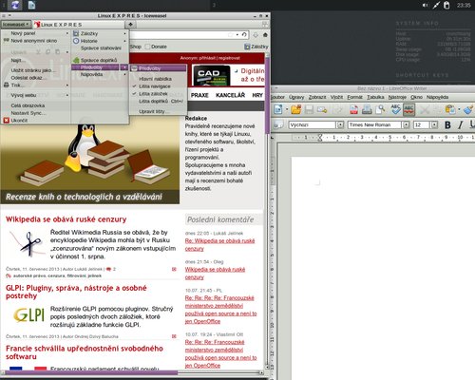This screenshot has width=475, height=380.
Task: Open Tabulka menu in Writer
Action: pyautogui.click(x=375, y=97)
